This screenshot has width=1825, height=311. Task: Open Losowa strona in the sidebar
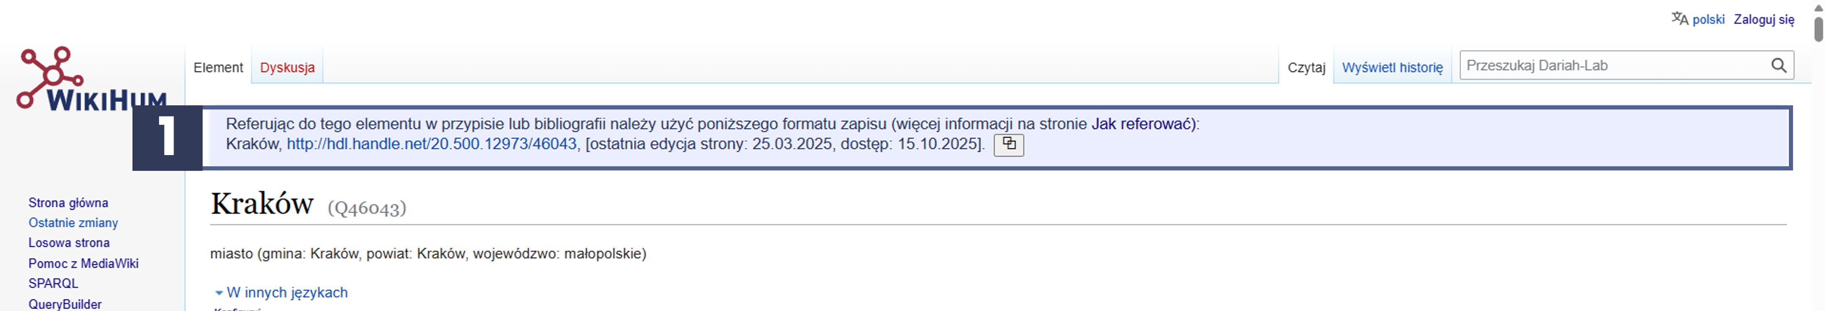click(69, 243)
